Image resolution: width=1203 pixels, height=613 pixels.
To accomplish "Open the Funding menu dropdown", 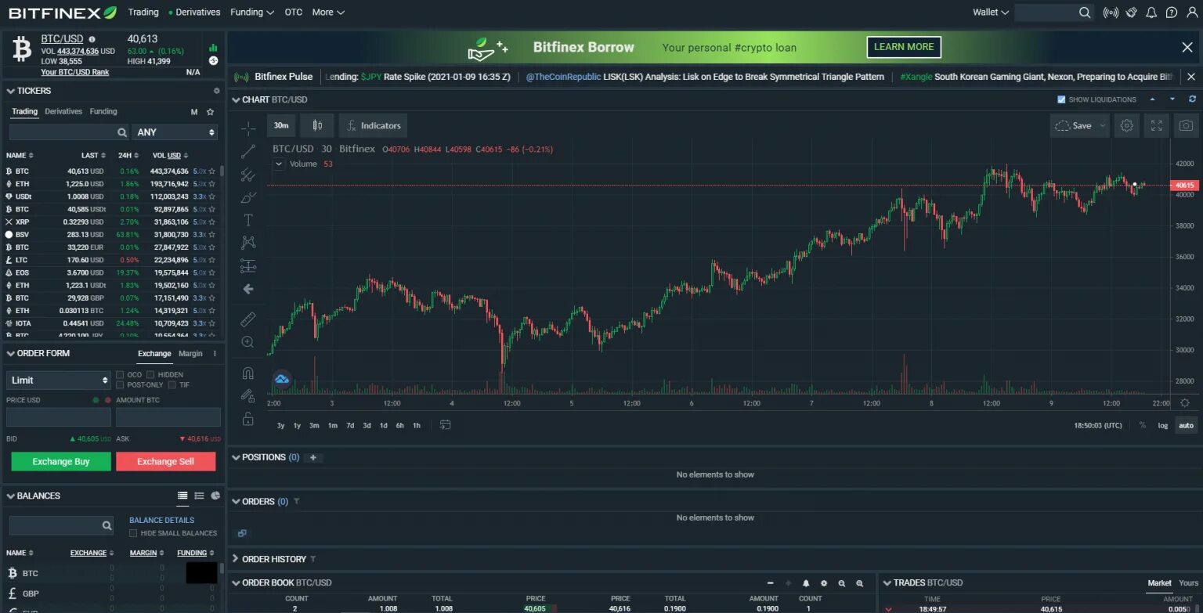I will 252,12.
